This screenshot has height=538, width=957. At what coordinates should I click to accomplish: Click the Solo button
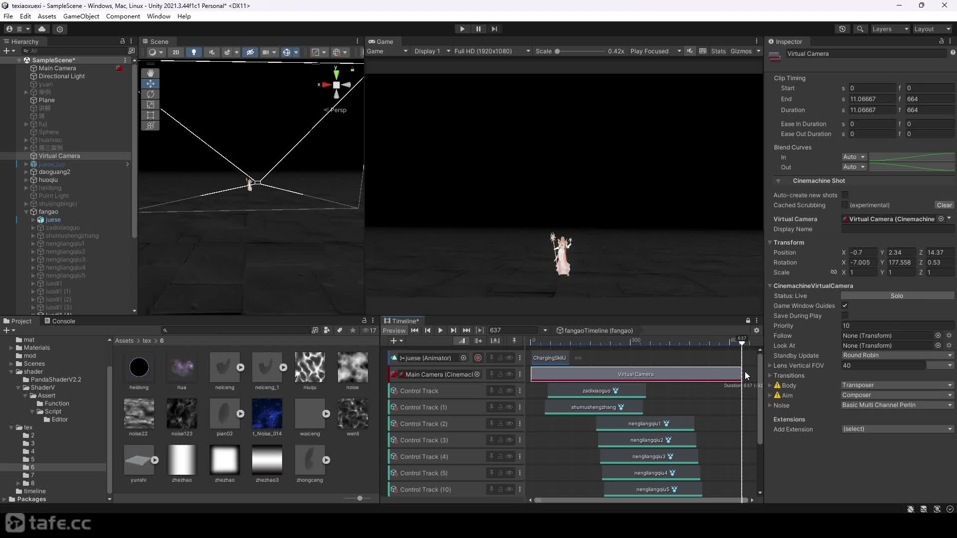pos(897,296)
